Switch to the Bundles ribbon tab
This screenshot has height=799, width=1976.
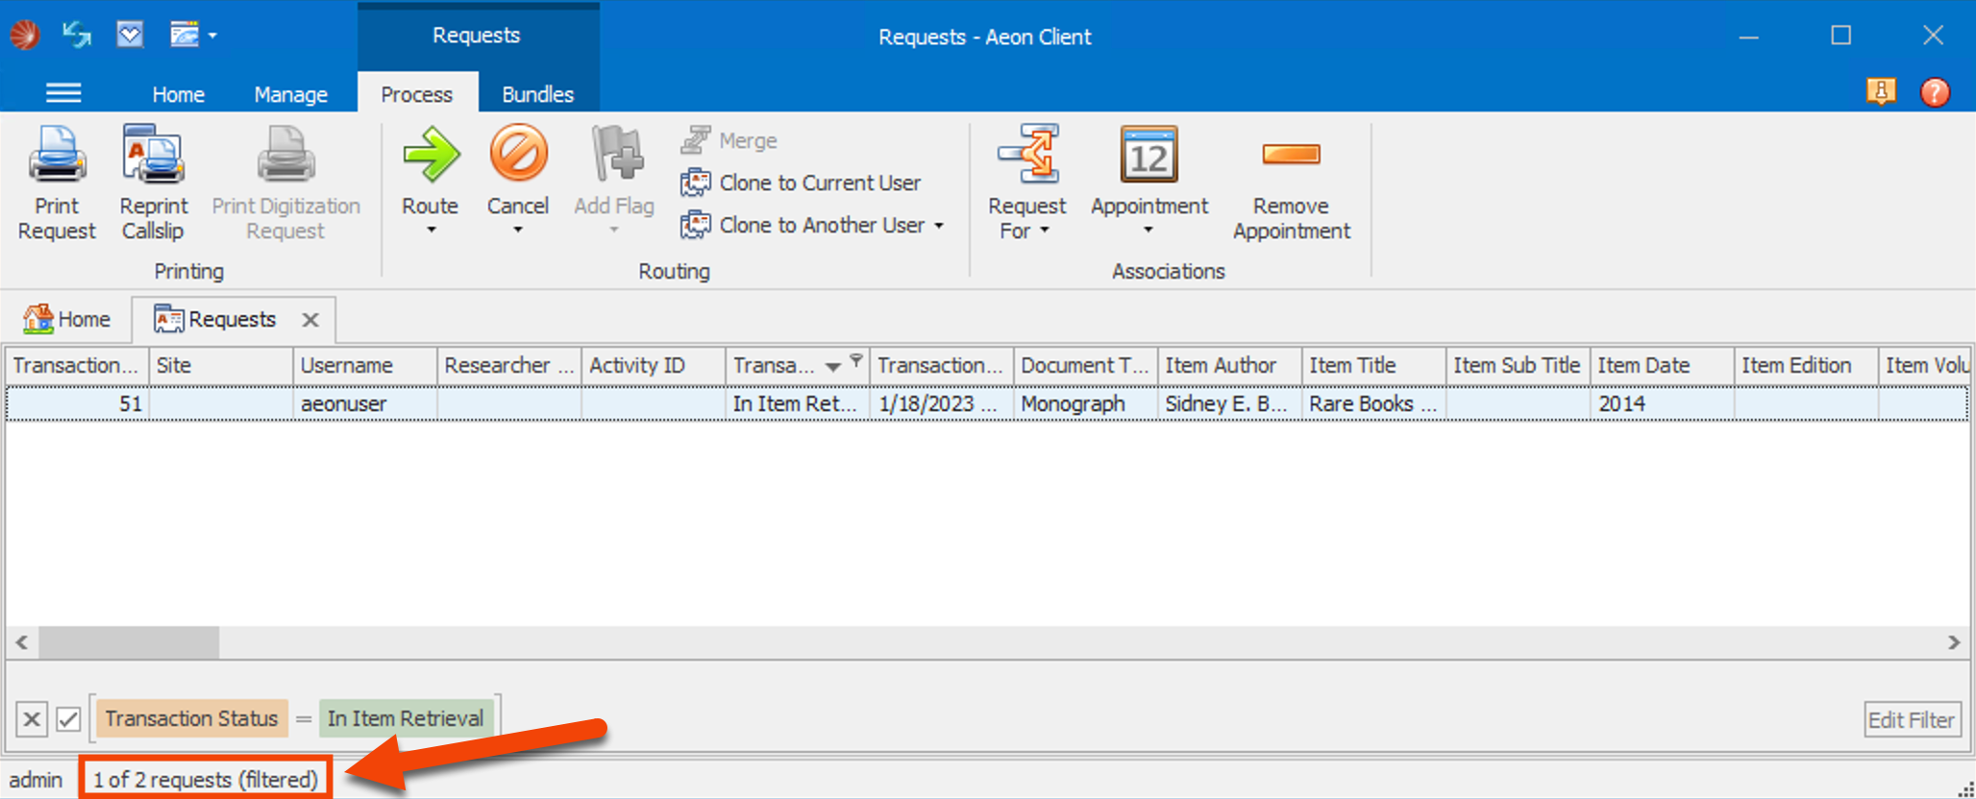point(537,94)
